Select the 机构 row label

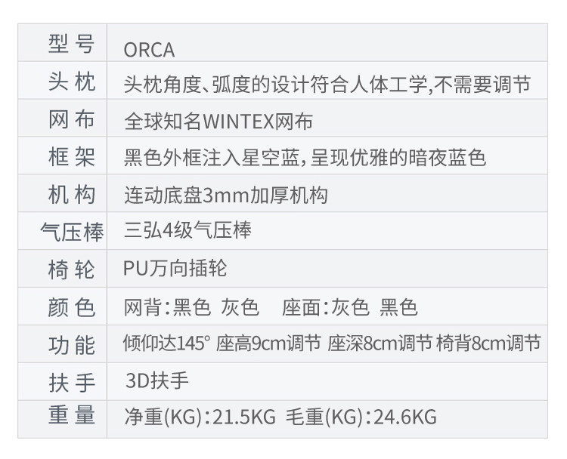(x=72, y=195)
